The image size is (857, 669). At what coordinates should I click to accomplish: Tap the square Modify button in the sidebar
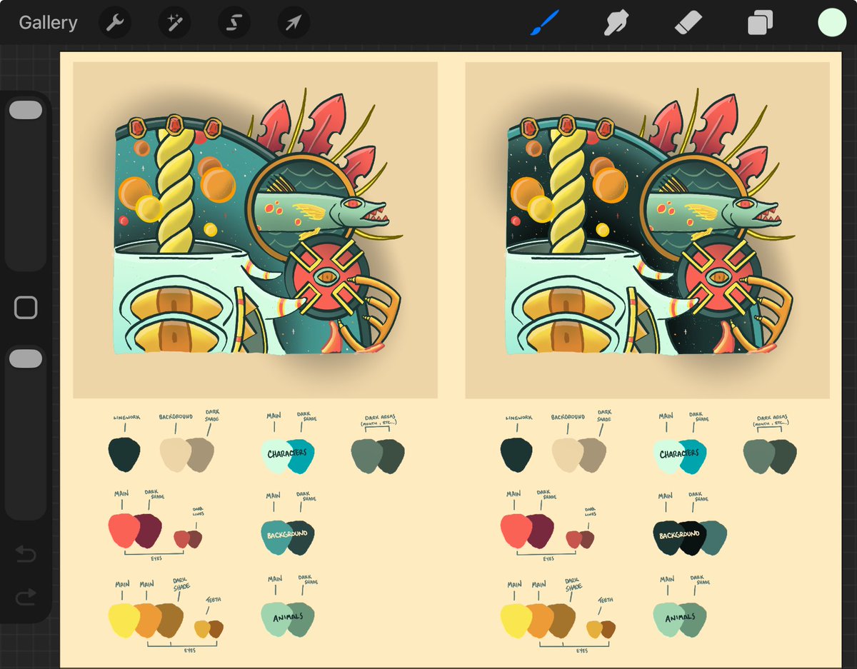click(x=26, y=308)
